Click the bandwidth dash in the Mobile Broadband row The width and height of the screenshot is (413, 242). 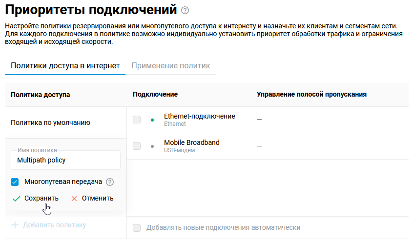(x=259, y=146)
